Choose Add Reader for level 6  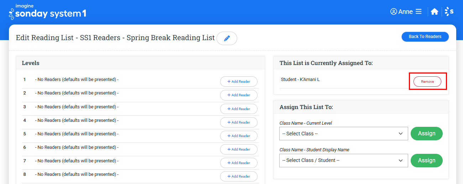tap(239, 150)
